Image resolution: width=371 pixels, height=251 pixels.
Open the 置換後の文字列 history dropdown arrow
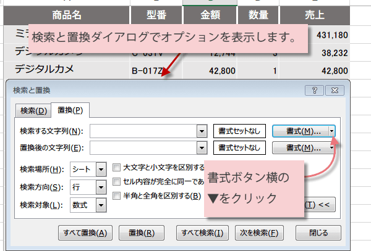coord(202,148)
